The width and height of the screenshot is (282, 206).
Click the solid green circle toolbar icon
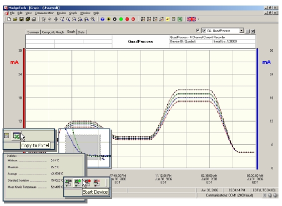(x=121, y=19)
